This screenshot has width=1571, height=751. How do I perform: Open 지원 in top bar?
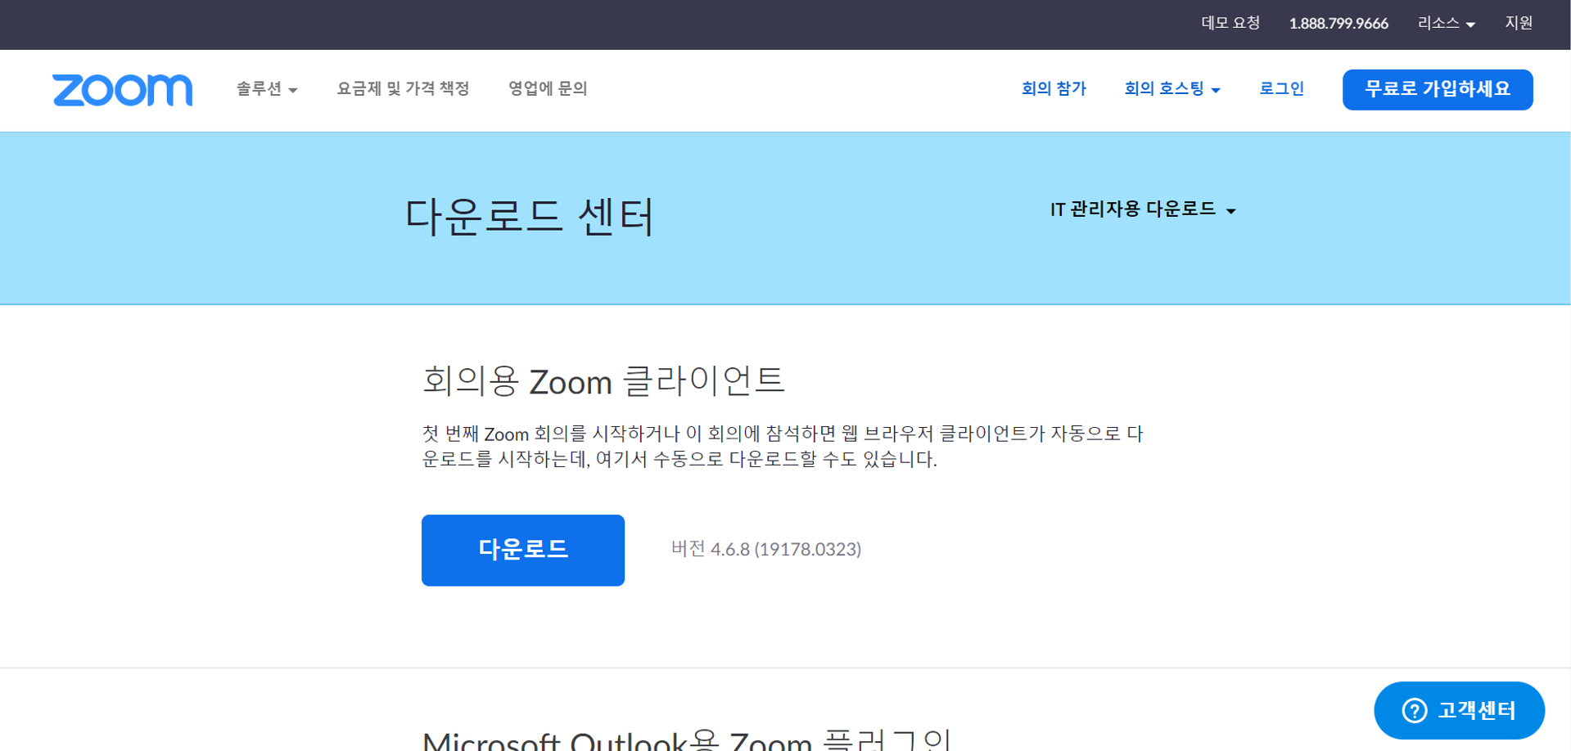1519,23
